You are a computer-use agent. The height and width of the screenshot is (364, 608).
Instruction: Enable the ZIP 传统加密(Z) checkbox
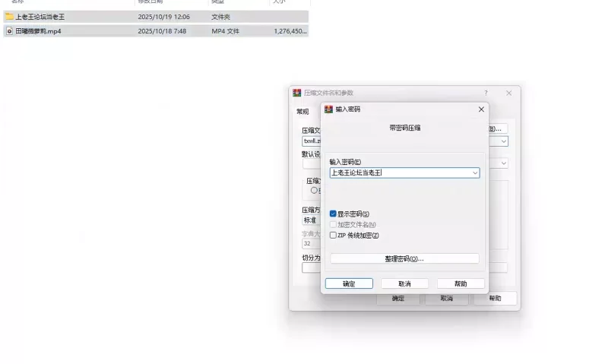(333, 236)
